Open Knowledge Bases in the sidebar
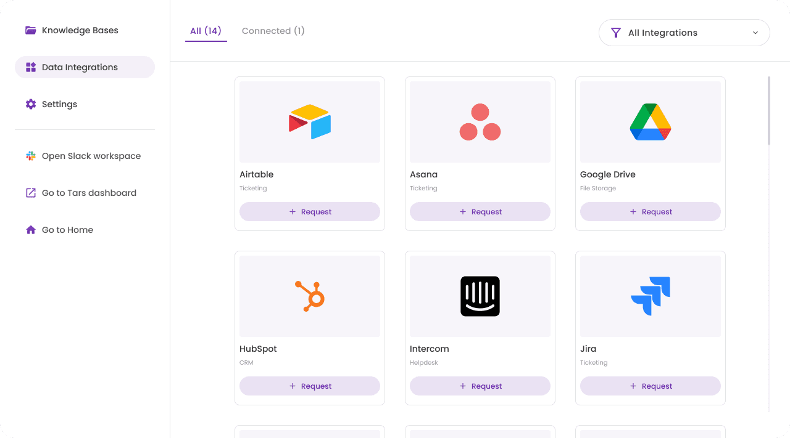The width and height of the screenshot is (790, 438). (x=85, y=30)
